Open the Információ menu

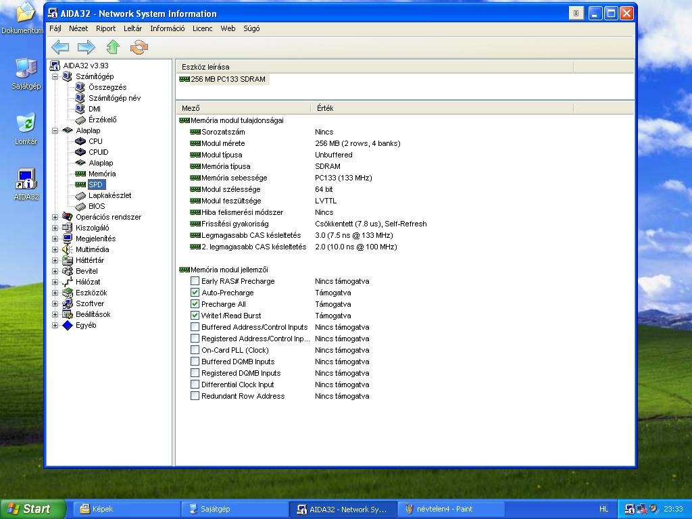point(168,28)
